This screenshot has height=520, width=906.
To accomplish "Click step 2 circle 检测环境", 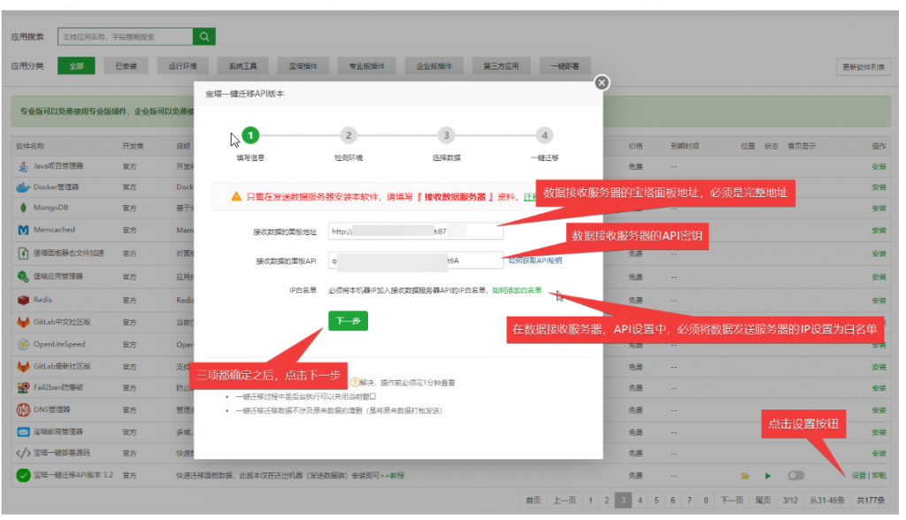I will pos(349,135).
